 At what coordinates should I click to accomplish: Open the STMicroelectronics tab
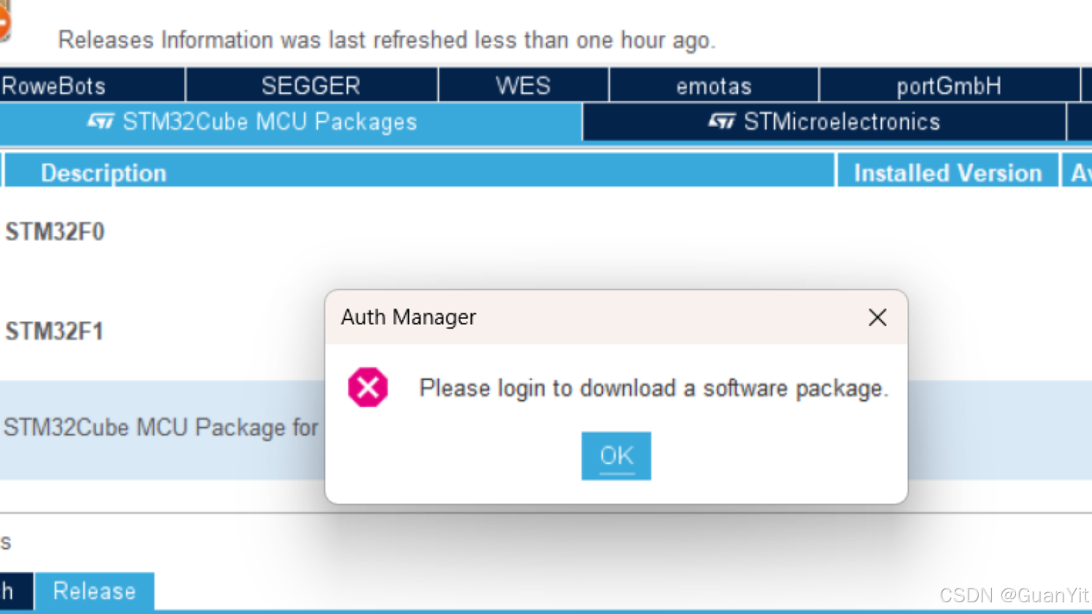click(824, 122)
